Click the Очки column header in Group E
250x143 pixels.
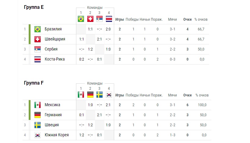click(x=187, y=19)
